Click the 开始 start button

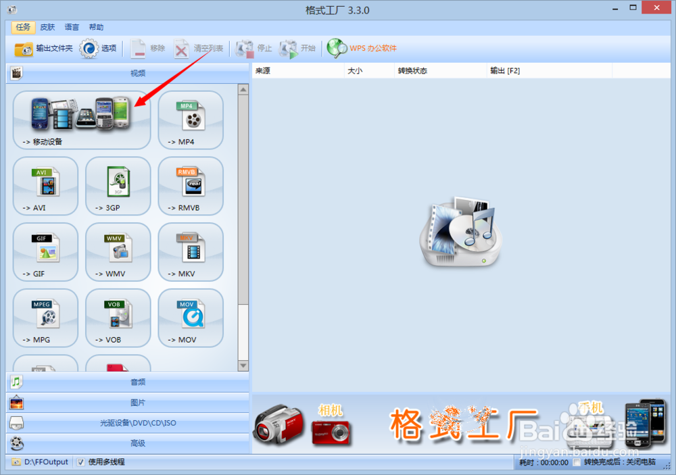click(297, 48)
